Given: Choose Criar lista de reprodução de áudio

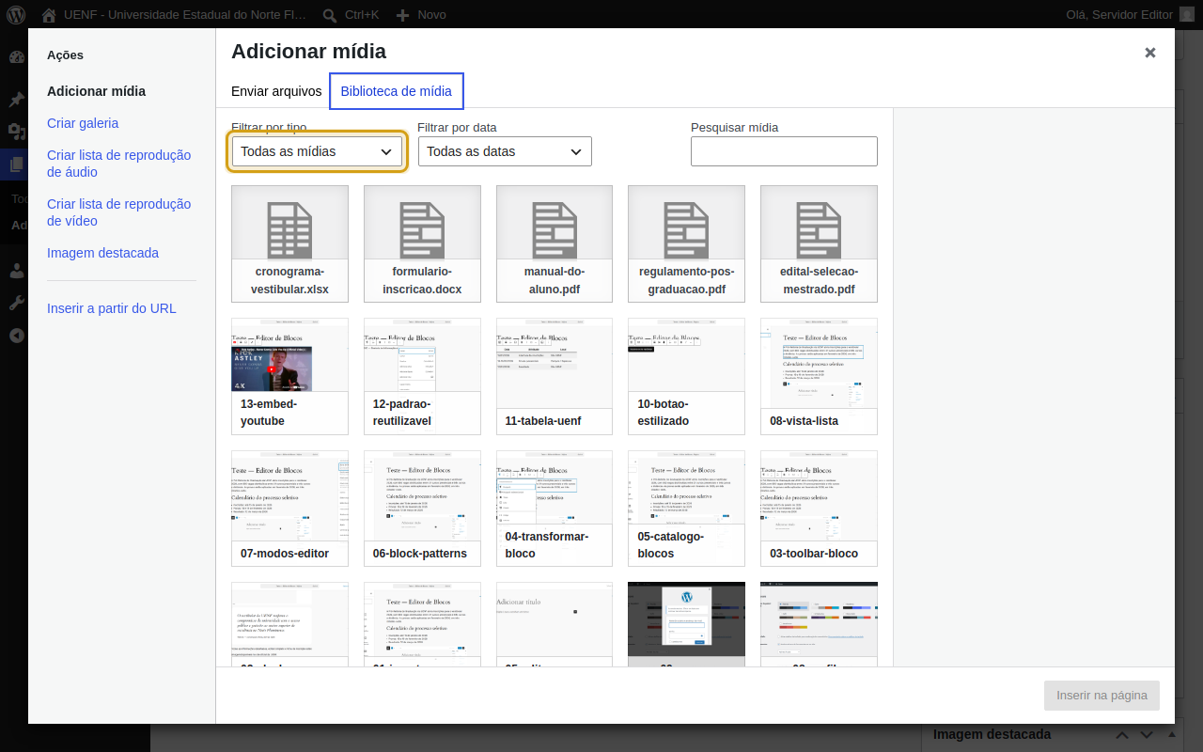Looking at the screenshot, I should point(118,164).
